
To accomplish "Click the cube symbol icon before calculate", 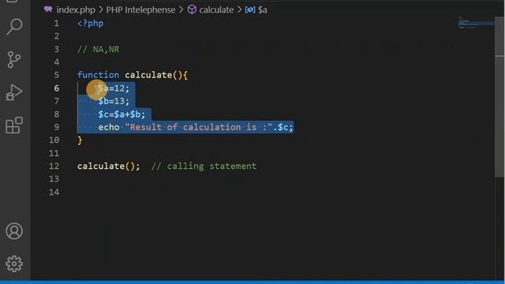I will click(192, 9).
